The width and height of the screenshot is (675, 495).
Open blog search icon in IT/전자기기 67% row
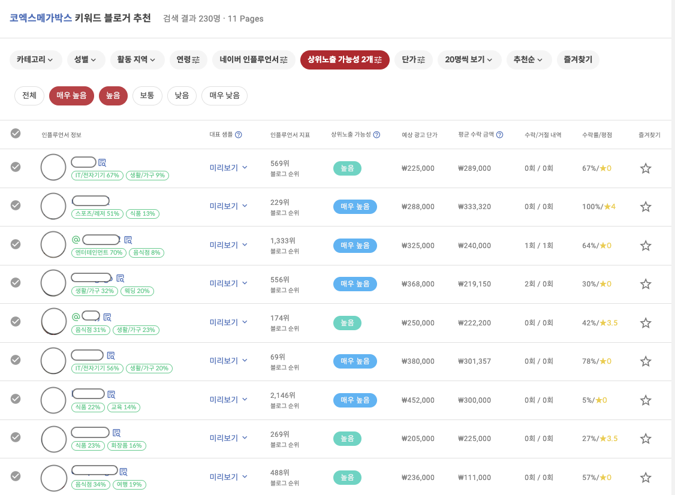(x=102, y=163)
